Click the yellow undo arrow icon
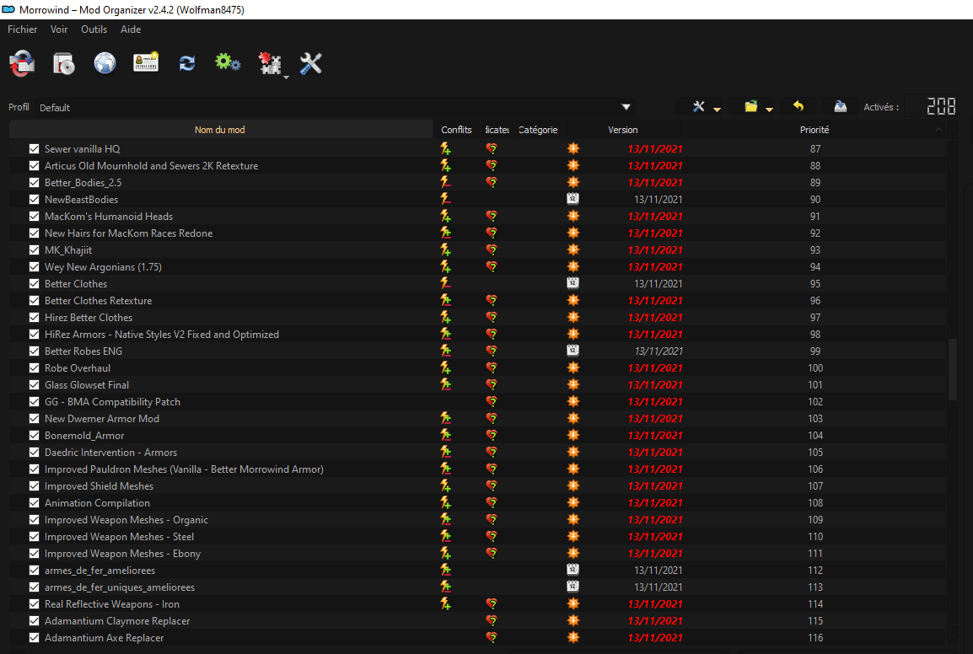Image resolution: width=973 pixels, height=654 pixels. 798,107
